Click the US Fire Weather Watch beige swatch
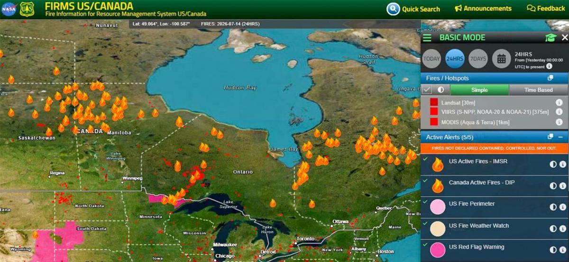Viewport: 569px width, 262px height. [x=438, y=229]
